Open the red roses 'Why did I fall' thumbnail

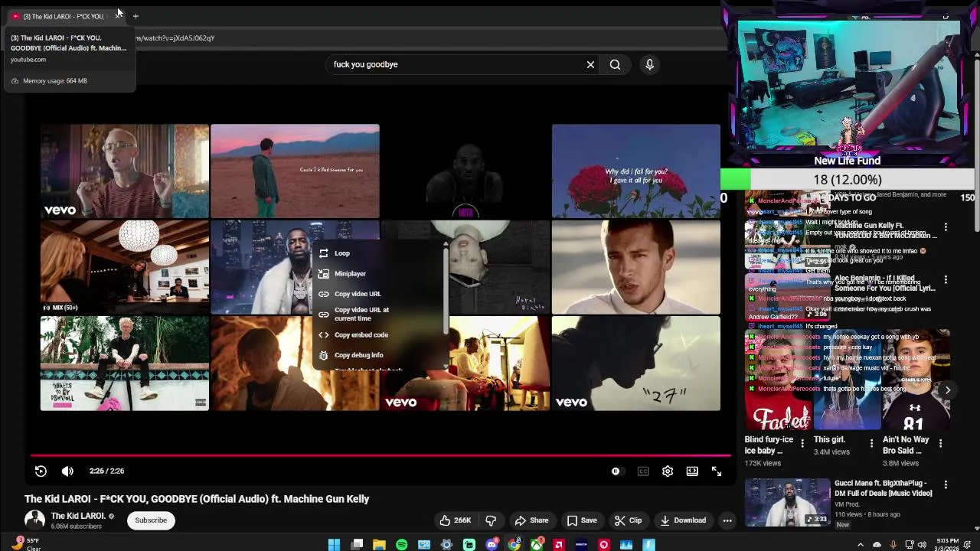pyautogui.click(x=636, y=171)
